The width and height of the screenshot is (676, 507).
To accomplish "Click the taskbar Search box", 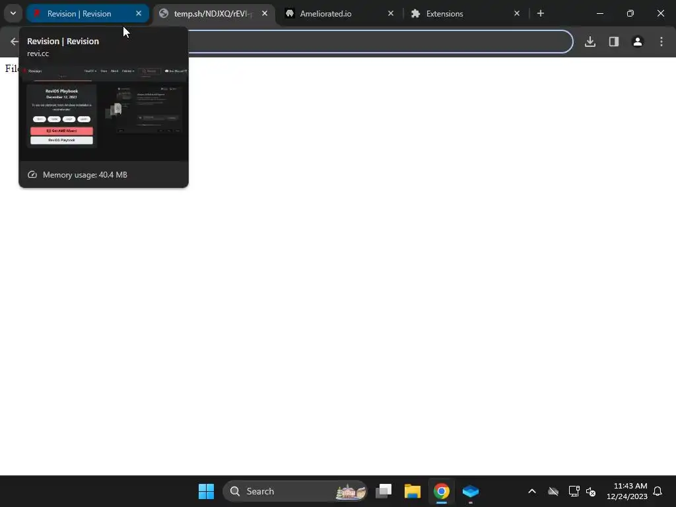I will pyautogui.click(x=295, y=491).
